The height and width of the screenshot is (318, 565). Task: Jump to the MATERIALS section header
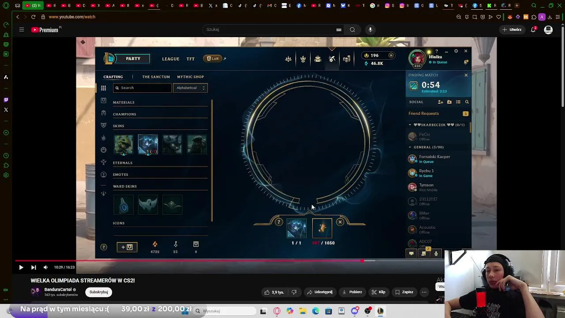click(x=124, y=102)
